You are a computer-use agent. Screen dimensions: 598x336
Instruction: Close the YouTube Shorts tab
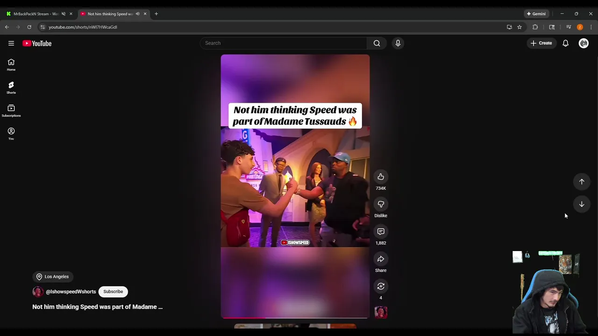coord(145,14)
